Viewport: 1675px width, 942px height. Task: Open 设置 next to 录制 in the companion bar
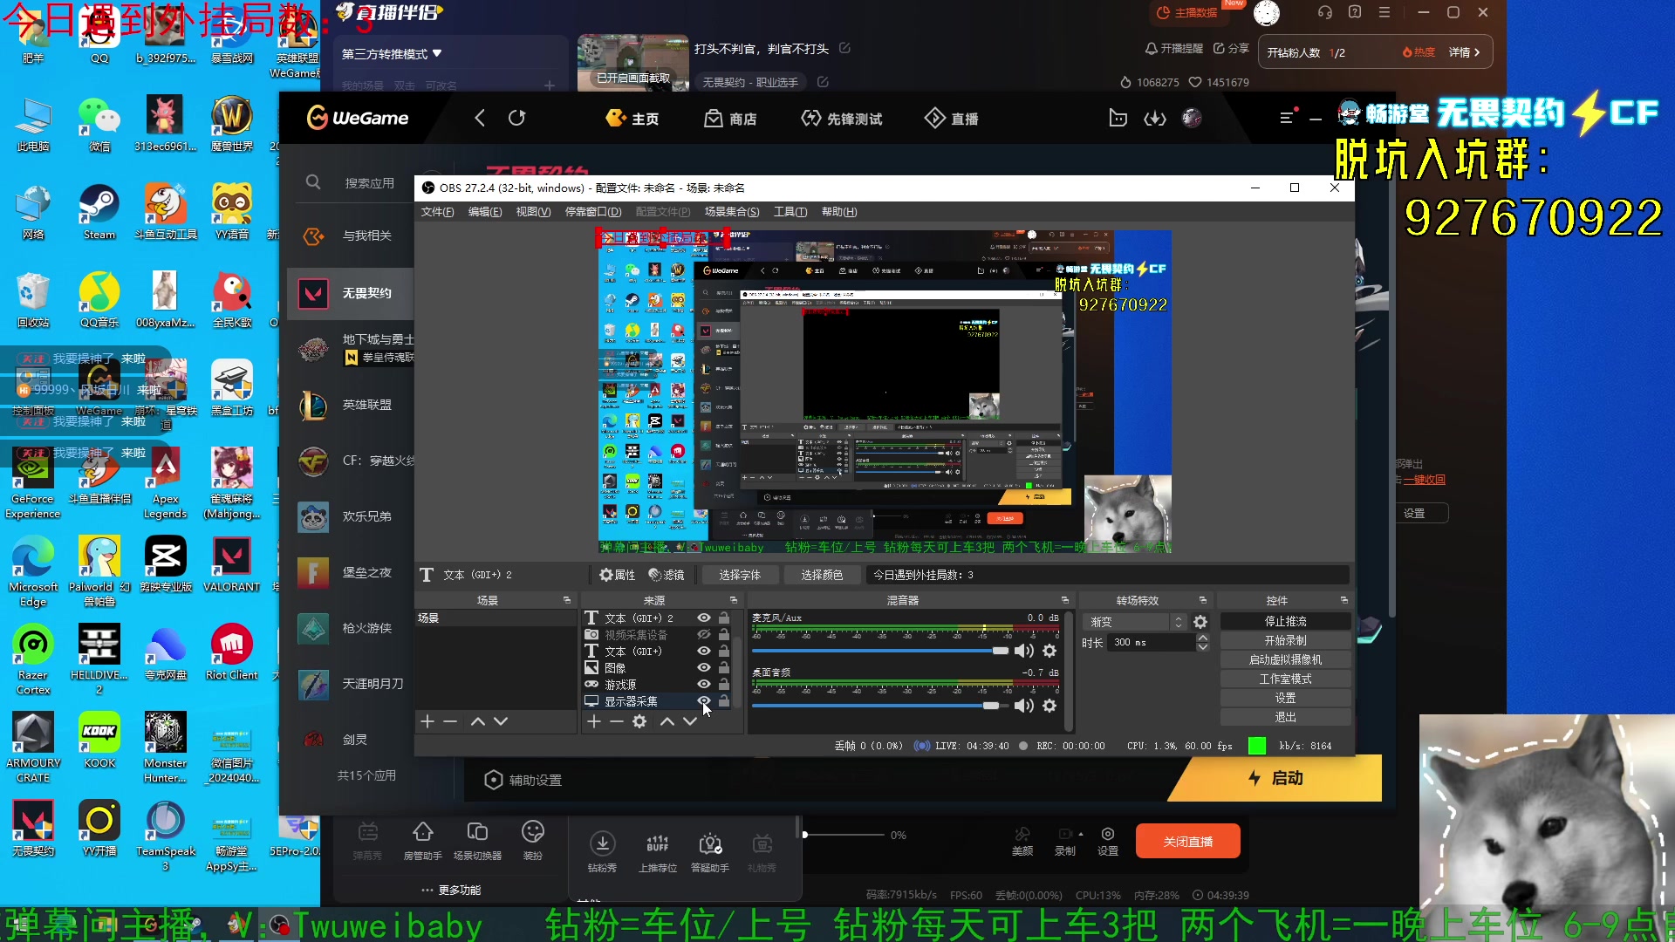click(1108, 842)
